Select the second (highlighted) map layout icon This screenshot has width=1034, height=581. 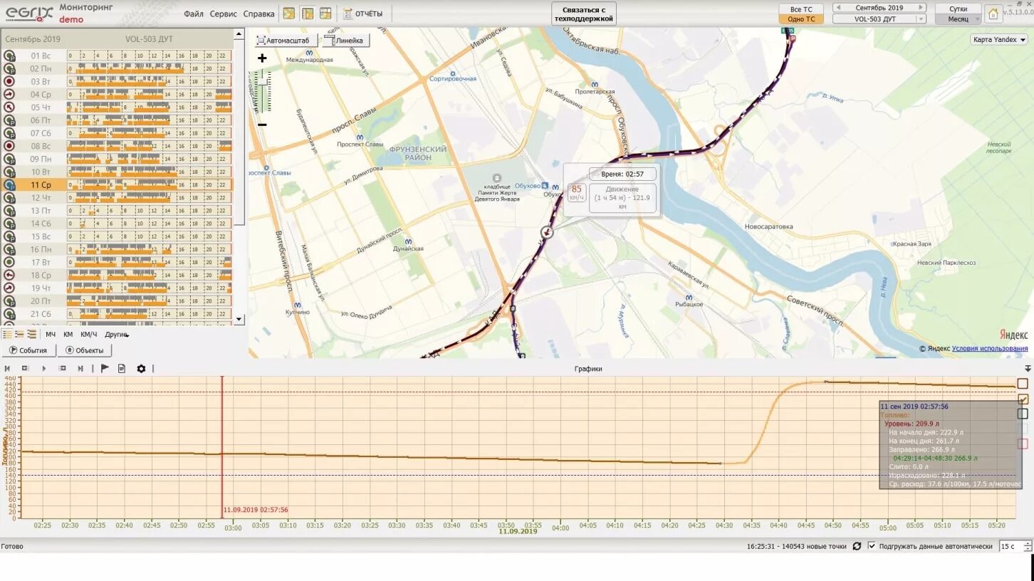pyautogui.click(x=307, y=14)
